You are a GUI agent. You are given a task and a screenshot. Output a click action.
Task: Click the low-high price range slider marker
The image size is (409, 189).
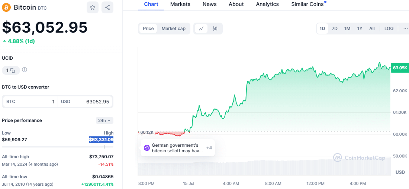[x=104, y=147]
